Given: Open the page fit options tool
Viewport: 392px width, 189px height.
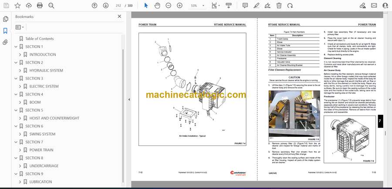Looking at the screenshot, I should coord(215,6).
